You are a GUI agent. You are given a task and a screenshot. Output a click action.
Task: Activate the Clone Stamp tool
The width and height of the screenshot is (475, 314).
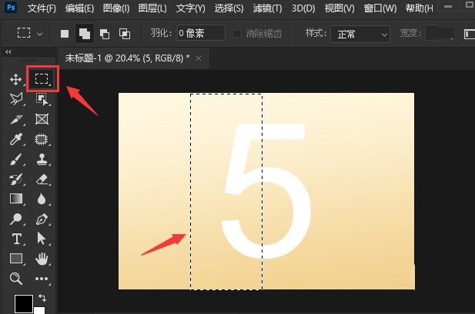click(42, 159)
